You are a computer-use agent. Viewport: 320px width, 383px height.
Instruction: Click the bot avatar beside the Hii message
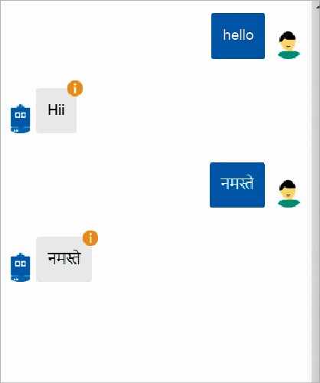tap(21, 119)
